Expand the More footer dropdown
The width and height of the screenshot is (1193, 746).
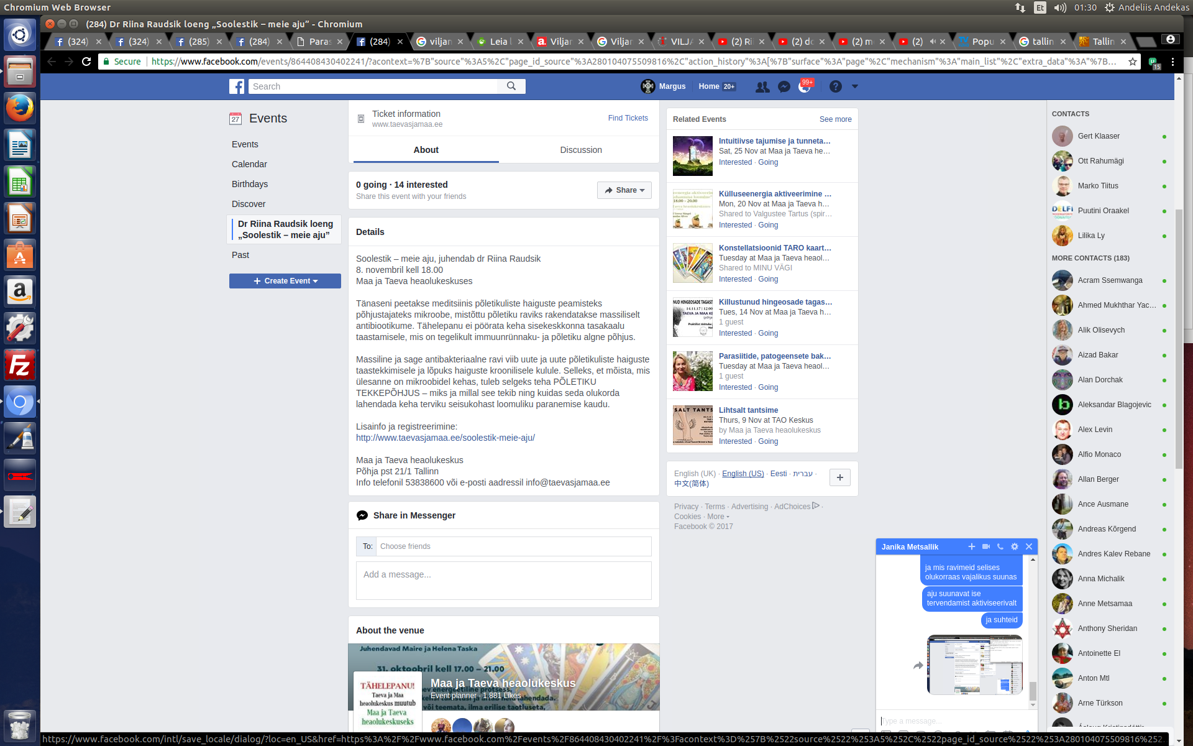click(x=718, y=517)
